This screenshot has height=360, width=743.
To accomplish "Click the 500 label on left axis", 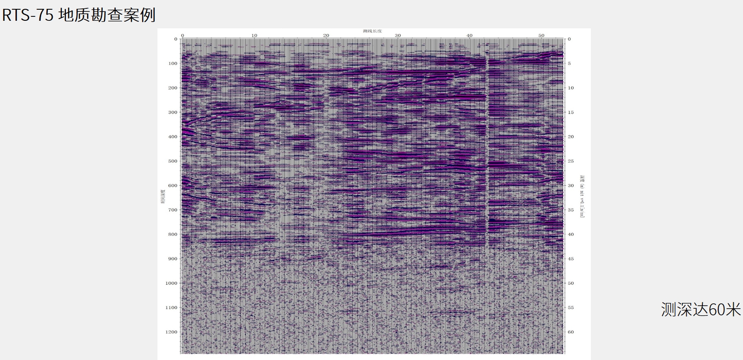I will pos(172,161).
